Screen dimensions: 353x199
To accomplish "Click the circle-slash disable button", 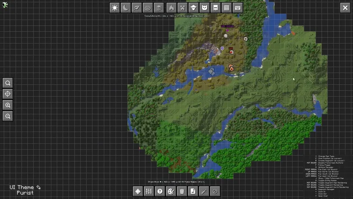I will 215,191.
